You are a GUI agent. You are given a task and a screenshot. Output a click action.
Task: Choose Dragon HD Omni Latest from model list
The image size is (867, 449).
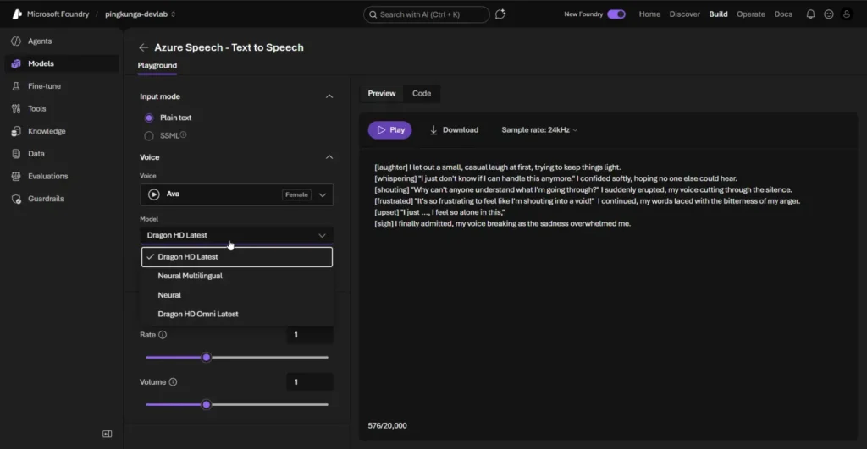pos(198,314)
